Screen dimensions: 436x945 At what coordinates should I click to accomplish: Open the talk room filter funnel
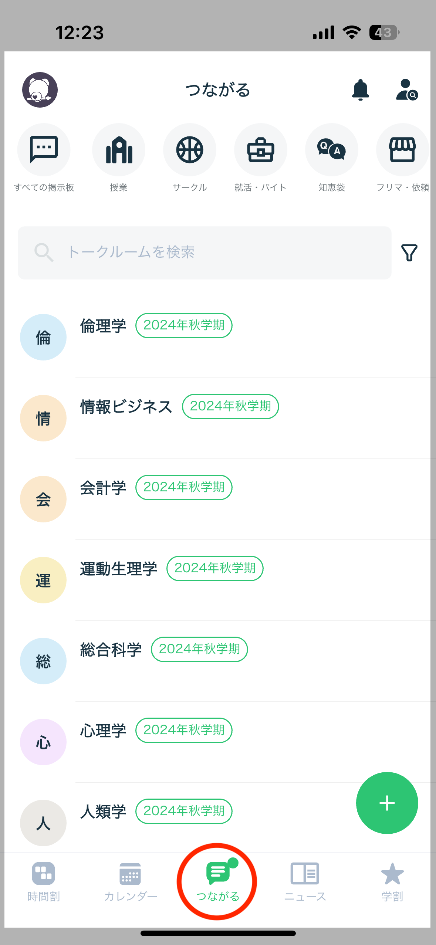[x=409, y=253]
